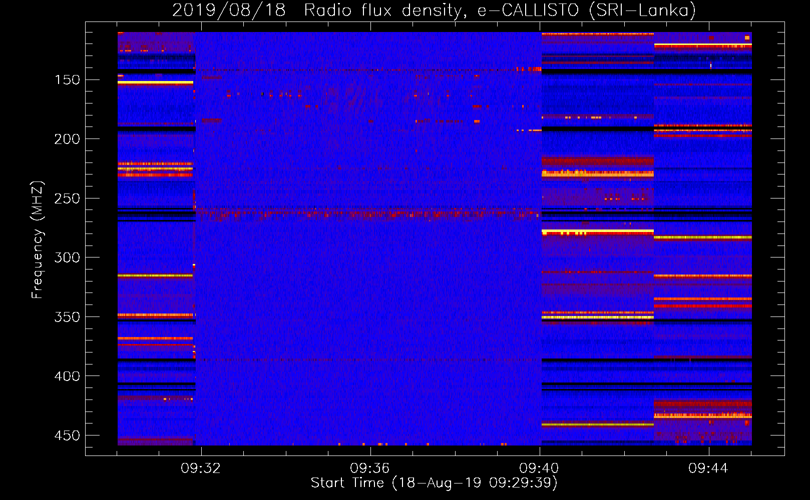Click the 09:32 time tick label
810x500 pixels.
201,468
